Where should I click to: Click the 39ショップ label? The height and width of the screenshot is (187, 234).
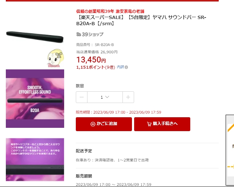[93, 34]
